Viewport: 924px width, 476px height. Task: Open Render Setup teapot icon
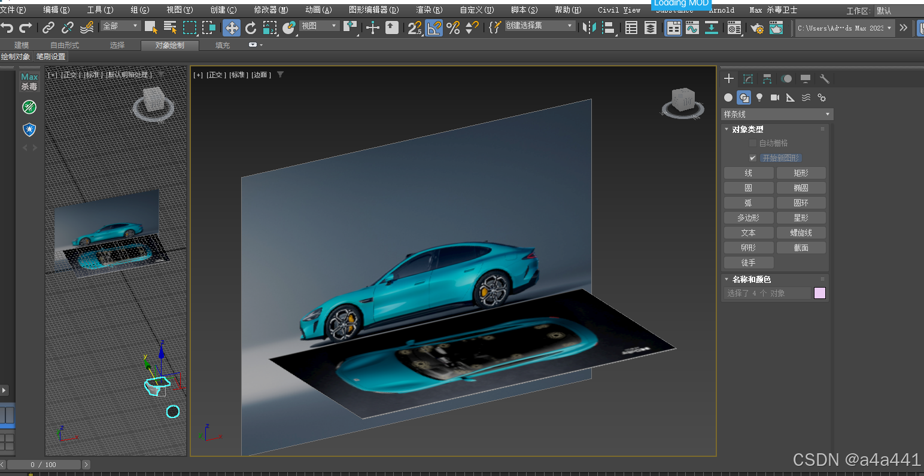(x=757, y=28)
